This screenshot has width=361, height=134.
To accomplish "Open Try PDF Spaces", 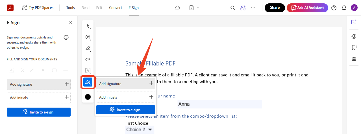I will pos(38,8).
